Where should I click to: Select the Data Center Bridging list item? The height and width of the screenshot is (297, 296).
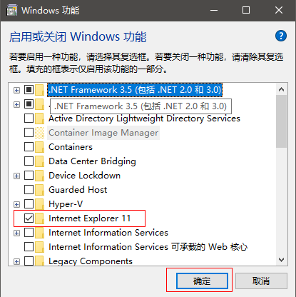(92, 161)
